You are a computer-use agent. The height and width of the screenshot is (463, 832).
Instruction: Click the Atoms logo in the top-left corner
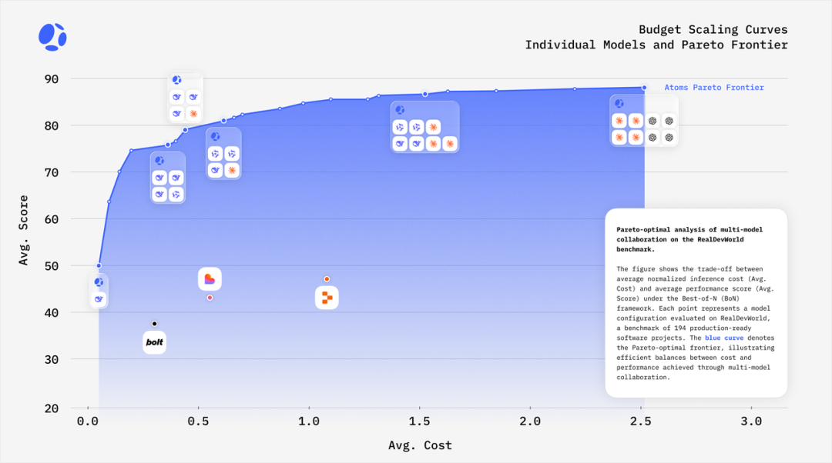pyautogui.click(x=52, y=37)
